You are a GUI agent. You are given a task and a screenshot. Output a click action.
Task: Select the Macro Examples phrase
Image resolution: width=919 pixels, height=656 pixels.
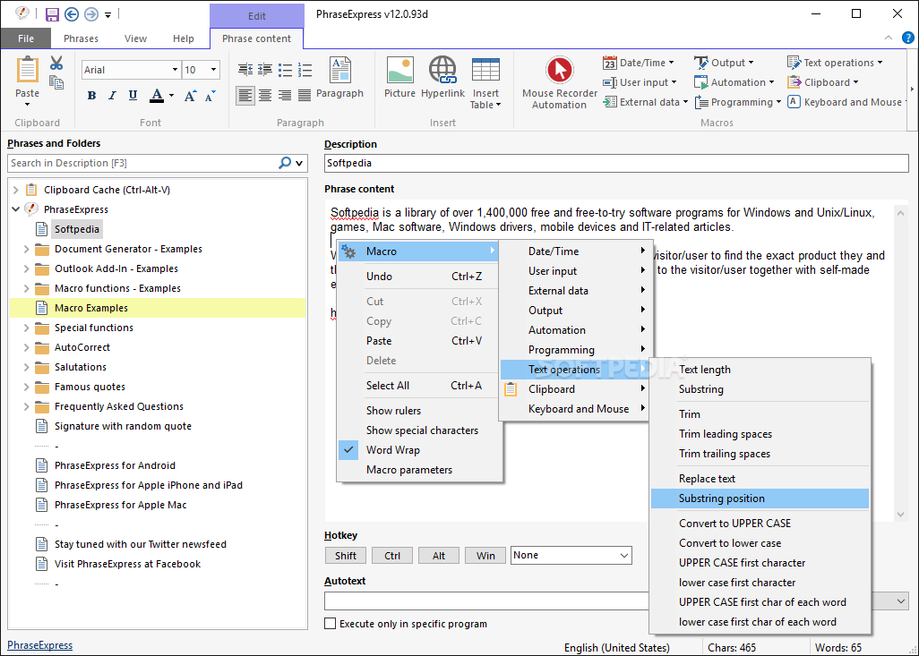click(x=90, y=308)
